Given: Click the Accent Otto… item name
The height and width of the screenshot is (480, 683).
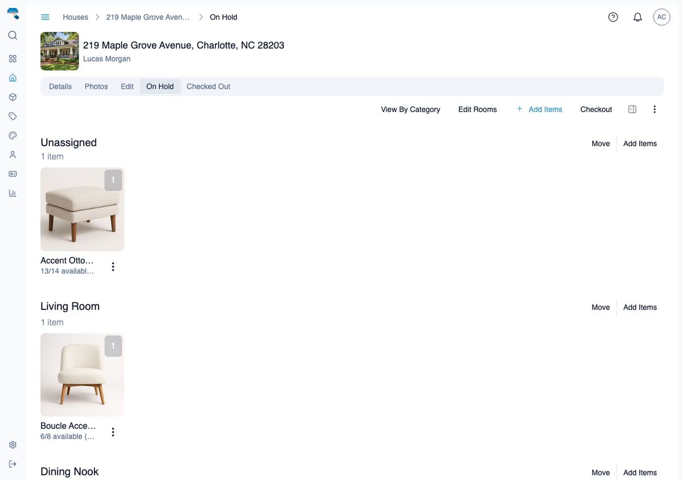Looking at the screenshot, I should (67, 260).
